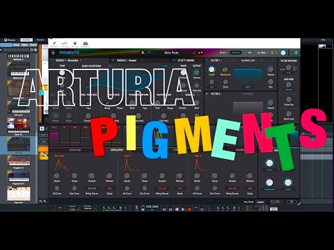Toggle Utility Engine power button
The image size is (334, 250).
(x=174, y=60)
